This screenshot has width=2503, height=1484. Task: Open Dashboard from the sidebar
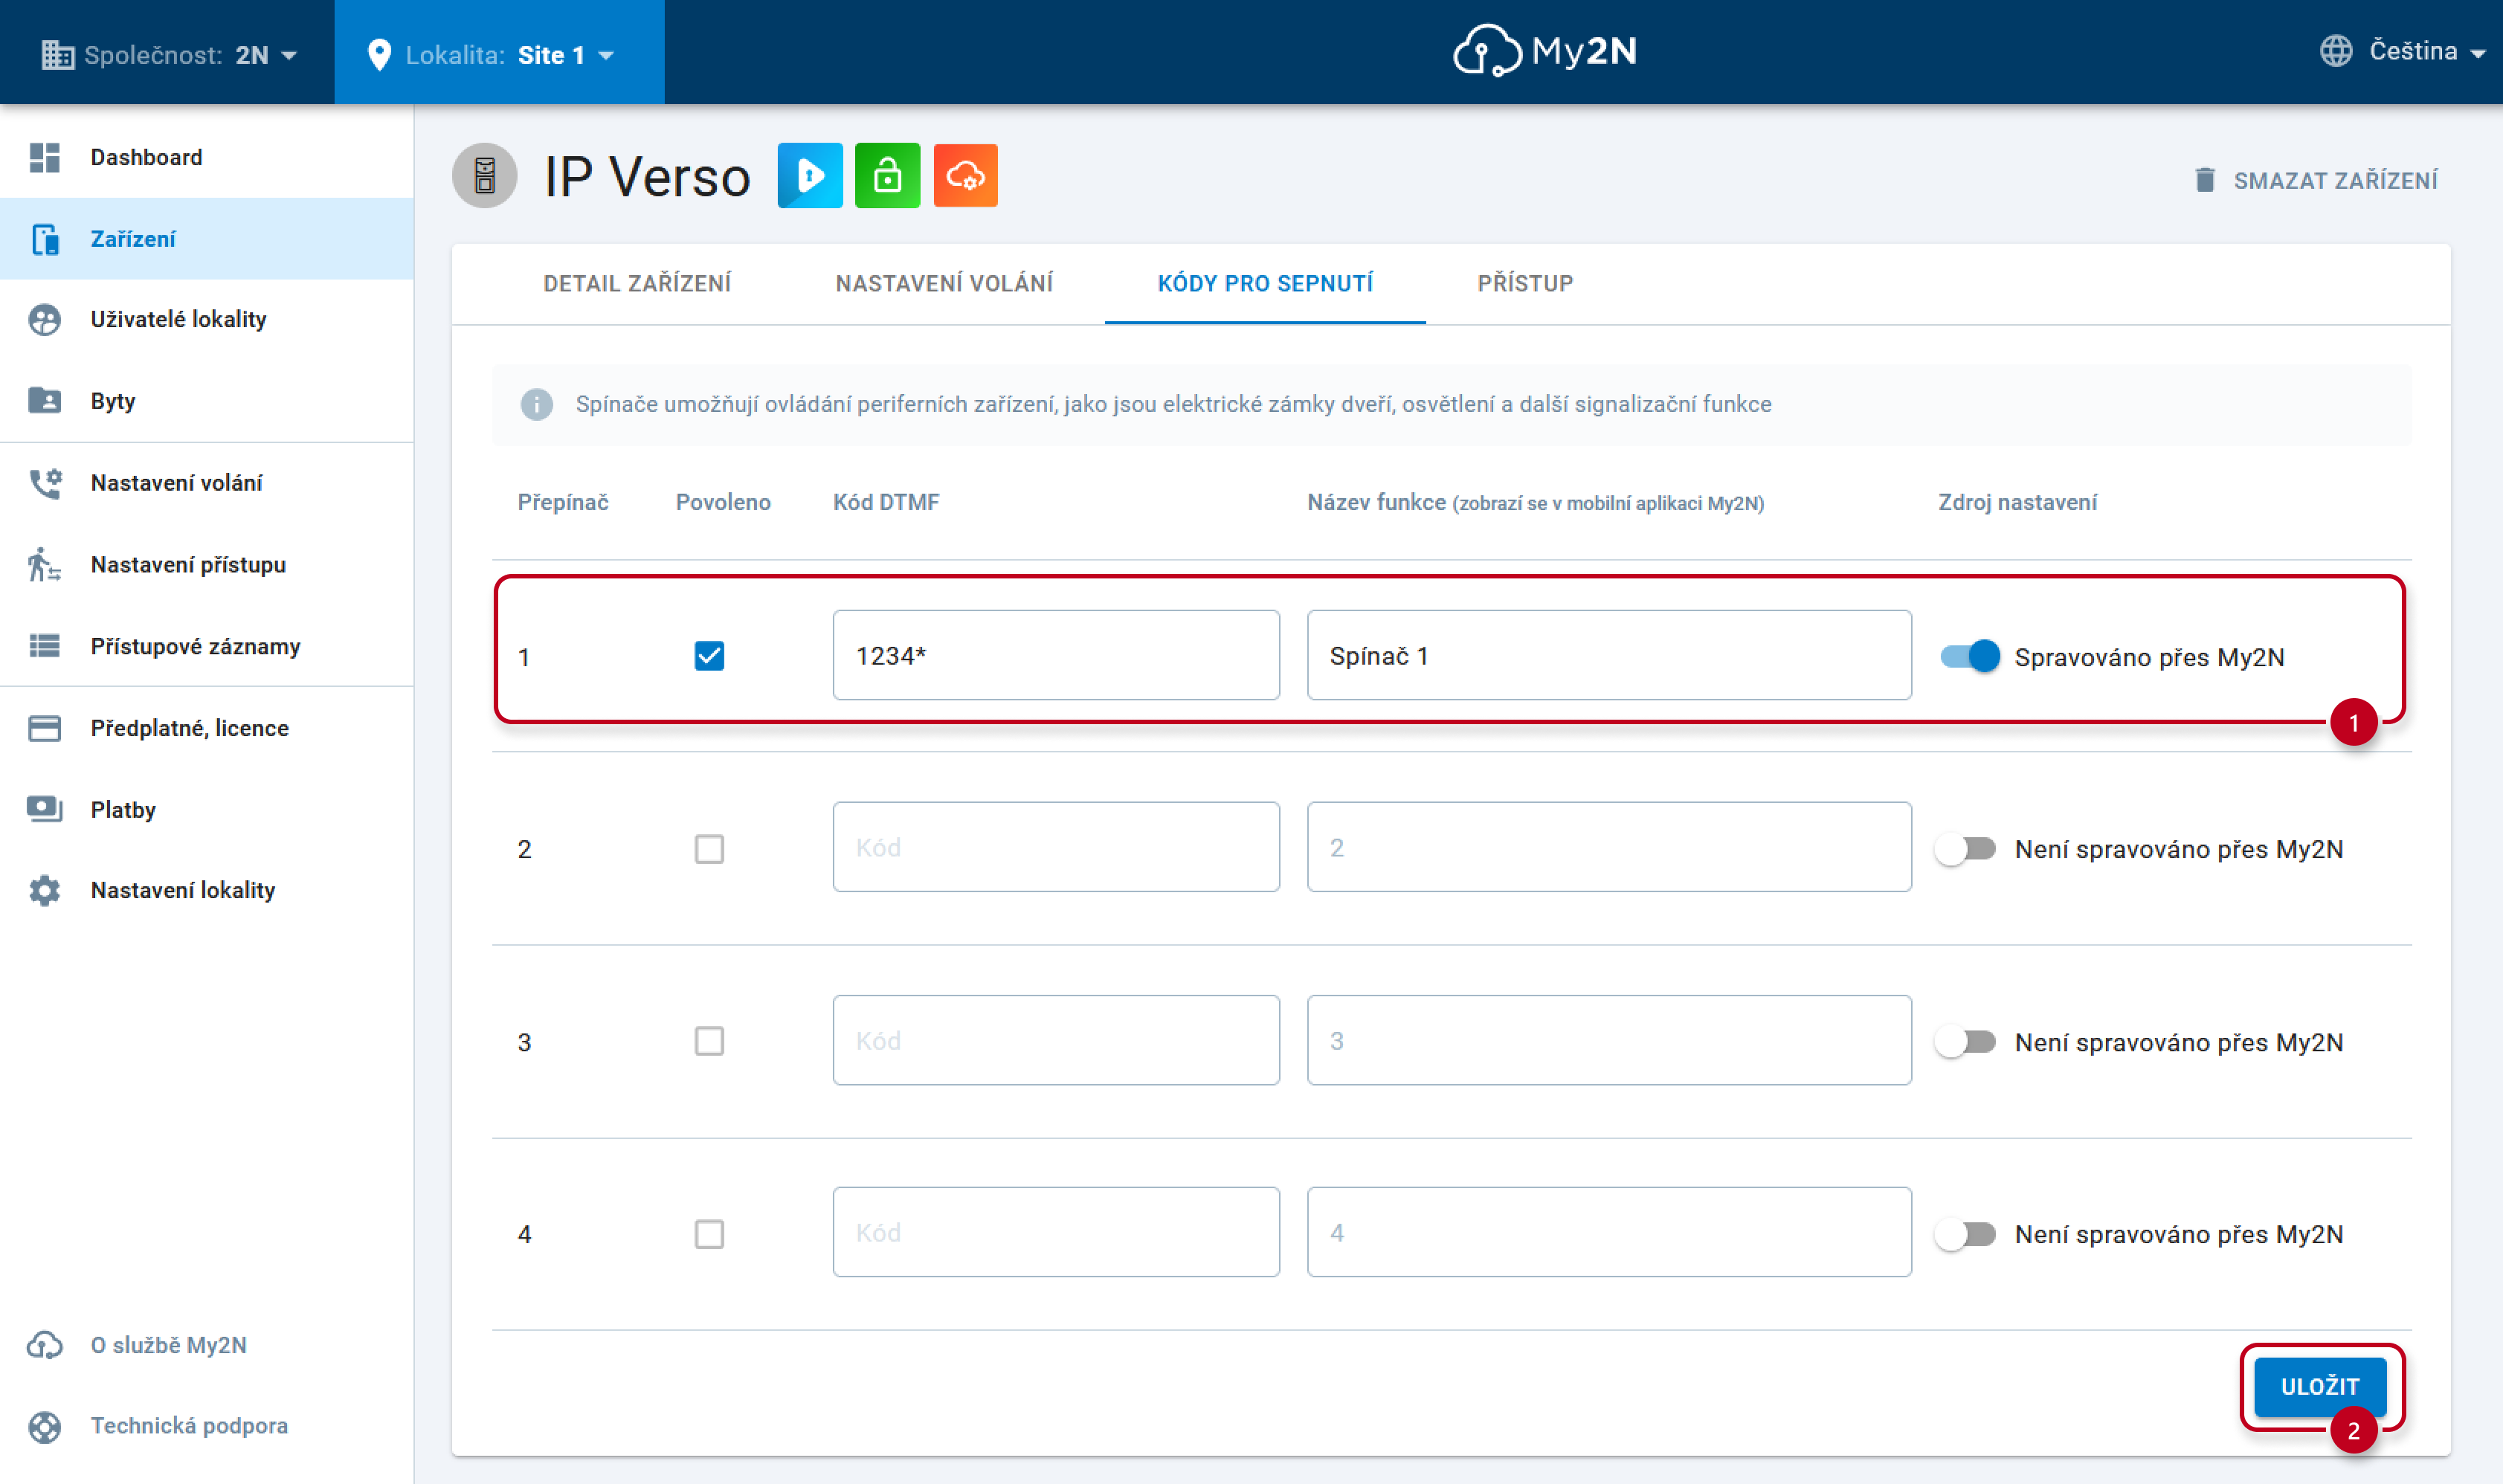tap(207, 157)
